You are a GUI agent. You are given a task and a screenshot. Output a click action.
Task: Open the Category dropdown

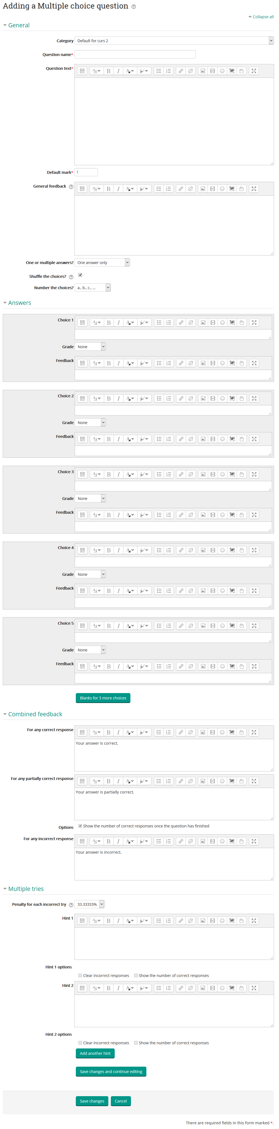[174, 41]
